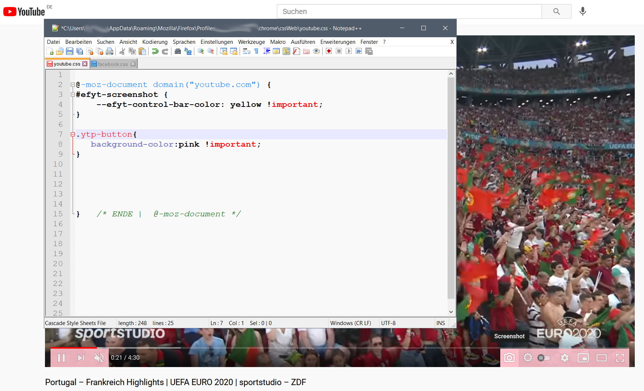This screenshot has height=391, width=644.
Task: Open Folder as Workspace toolbar icon
Action: point(306,51)
